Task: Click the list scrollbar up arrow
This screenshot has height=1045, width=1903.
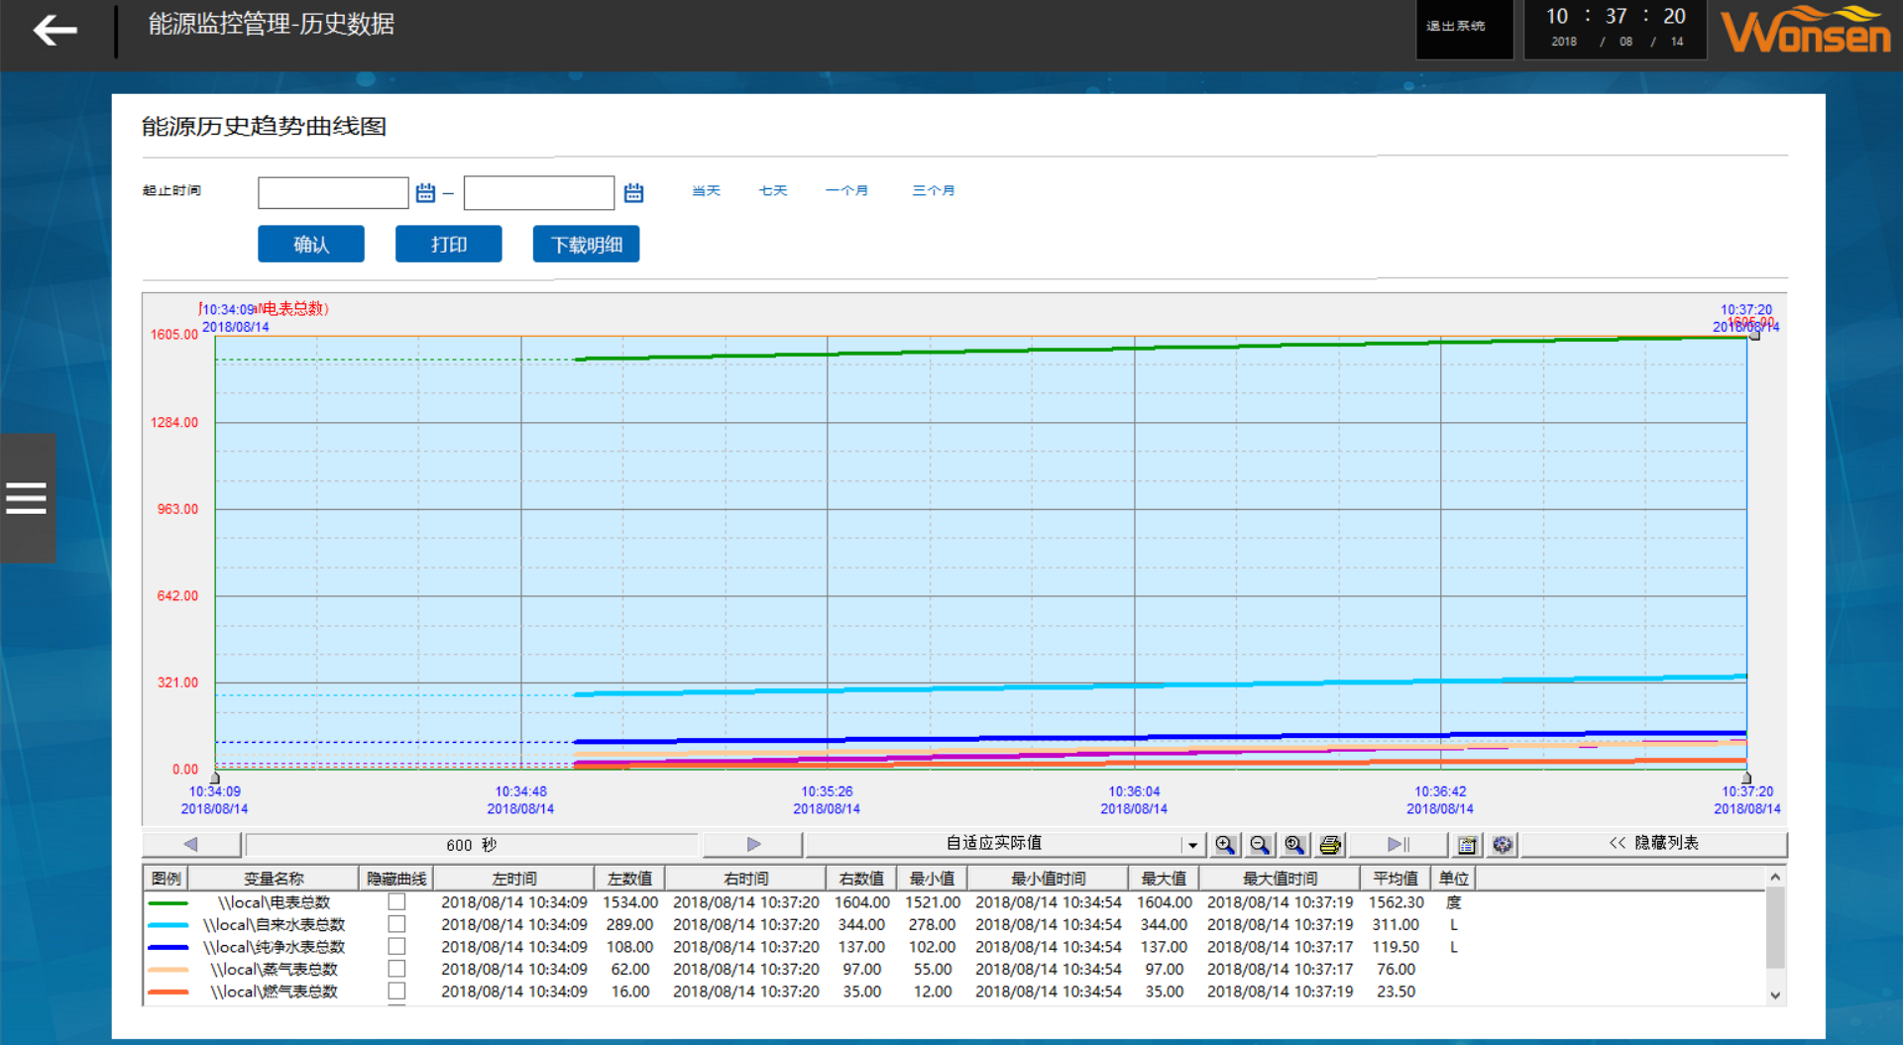Action: click(x=1775, y=878)
